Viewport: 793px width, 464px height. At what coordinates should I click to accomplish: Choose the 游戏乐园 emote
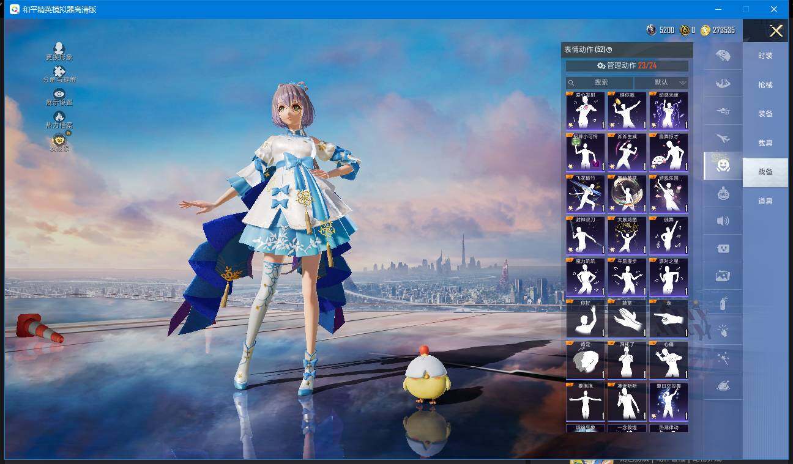(x=669, y=194)
